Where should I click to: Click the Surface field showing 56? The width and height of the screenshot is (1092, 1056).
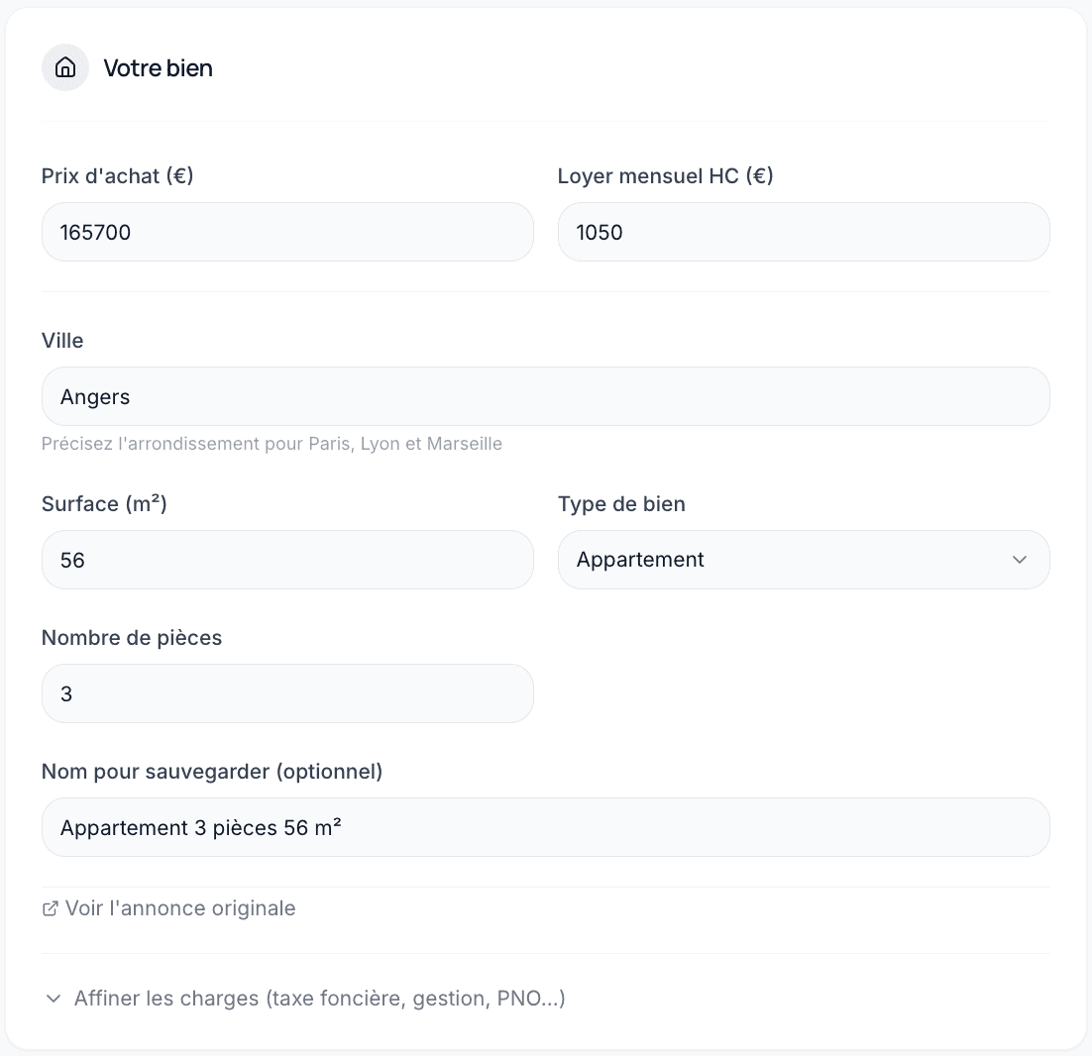287,560
